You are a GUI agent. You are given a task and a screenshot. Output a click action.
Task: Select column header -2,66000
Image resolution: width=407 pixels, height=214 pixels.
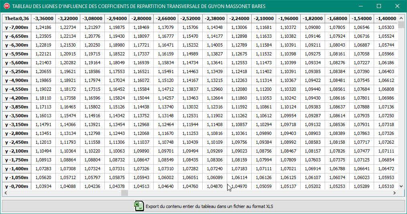point(166,18)
